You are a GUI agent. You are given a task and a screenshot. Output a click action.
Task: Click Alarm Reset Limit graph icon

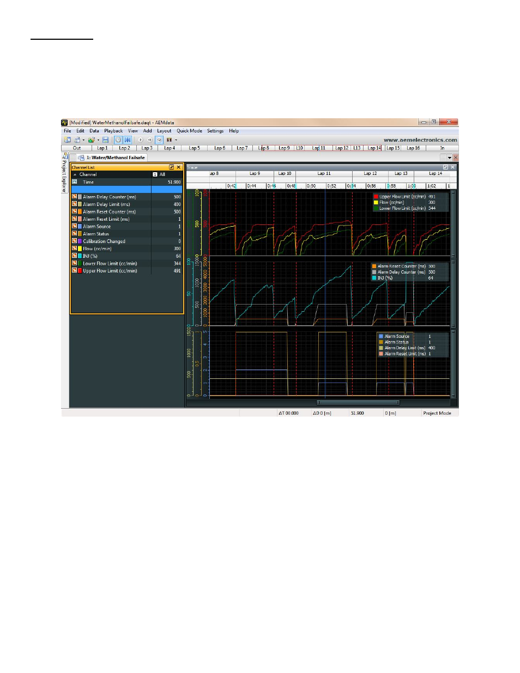click(x=75, y=219)
